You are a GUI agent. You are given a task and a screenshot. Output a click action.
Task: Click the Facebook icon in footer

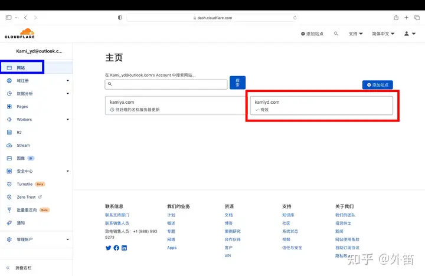click(116, 248)
